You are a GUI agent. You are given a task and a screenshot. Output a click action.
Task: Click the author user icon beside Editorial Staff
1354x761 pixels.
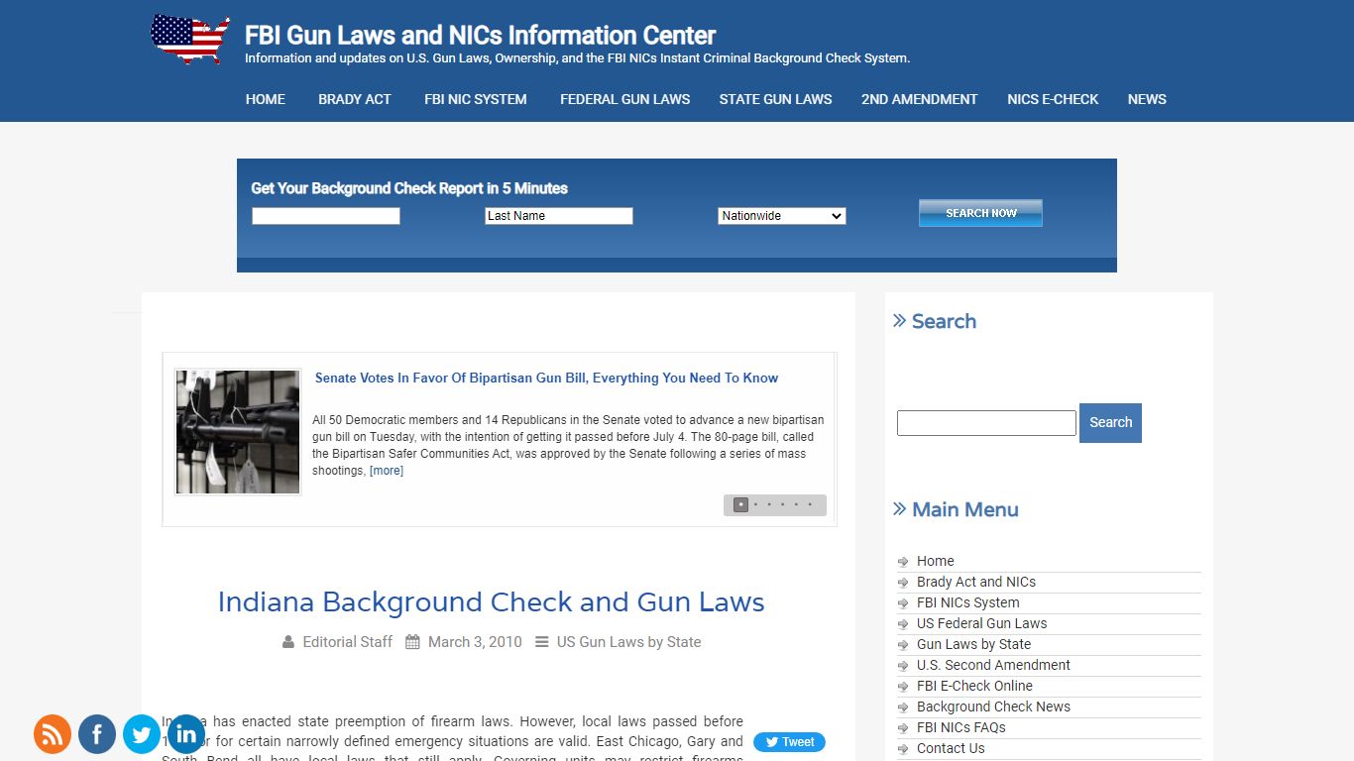point(288,642)
